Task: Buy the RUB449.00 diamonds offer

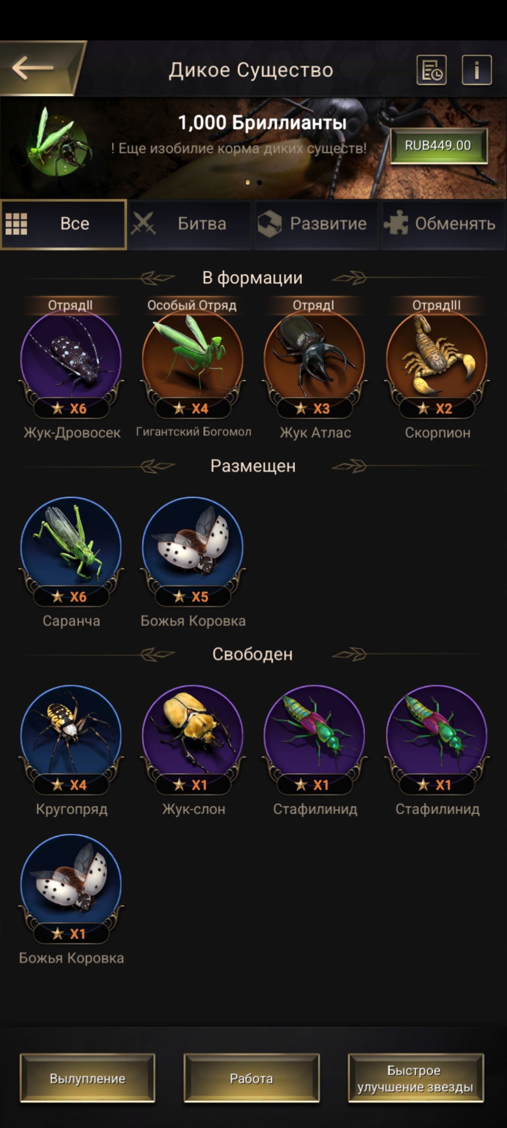Action: pyautogui.click(x=439, y=146)
